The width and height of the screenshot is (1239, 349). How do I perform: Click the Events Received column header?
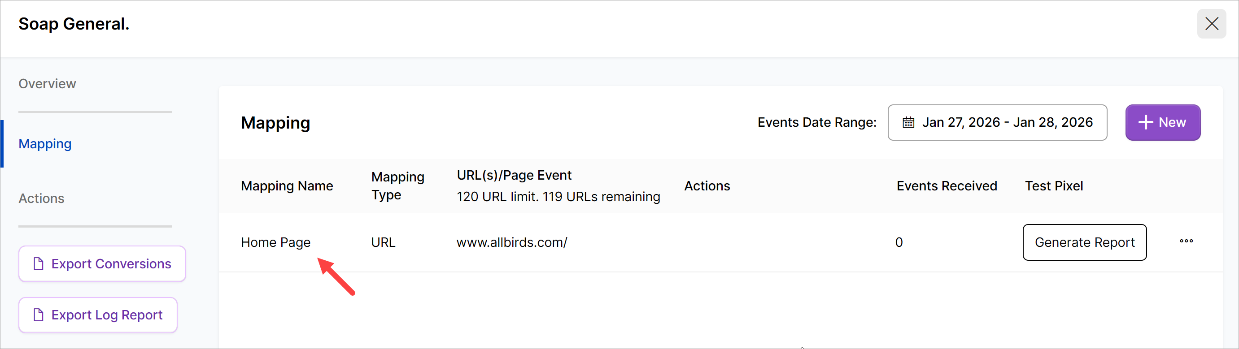click(x=947, y=186)
